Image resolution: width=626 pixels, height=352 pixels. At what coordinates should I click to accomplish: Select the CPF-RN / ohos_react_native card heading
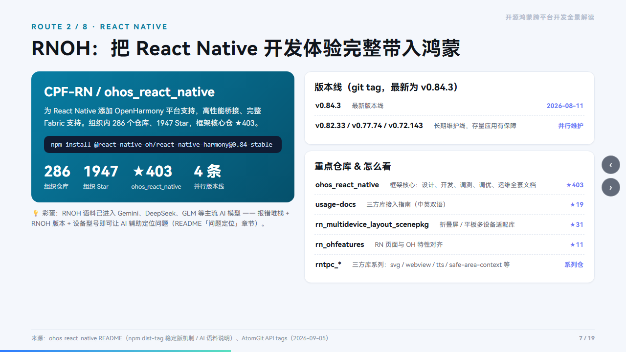pos(130,92)
